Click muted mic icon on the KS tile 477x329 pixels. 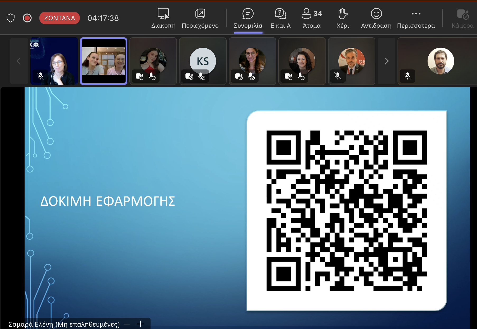point(202,77)
